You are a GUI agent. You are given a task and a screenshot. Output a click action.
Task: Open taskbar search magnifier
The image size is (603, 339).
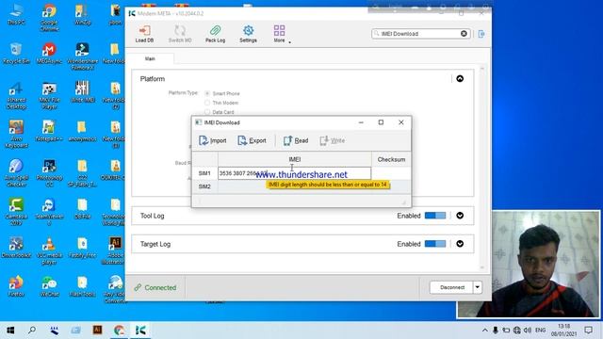tap(32, 331)
